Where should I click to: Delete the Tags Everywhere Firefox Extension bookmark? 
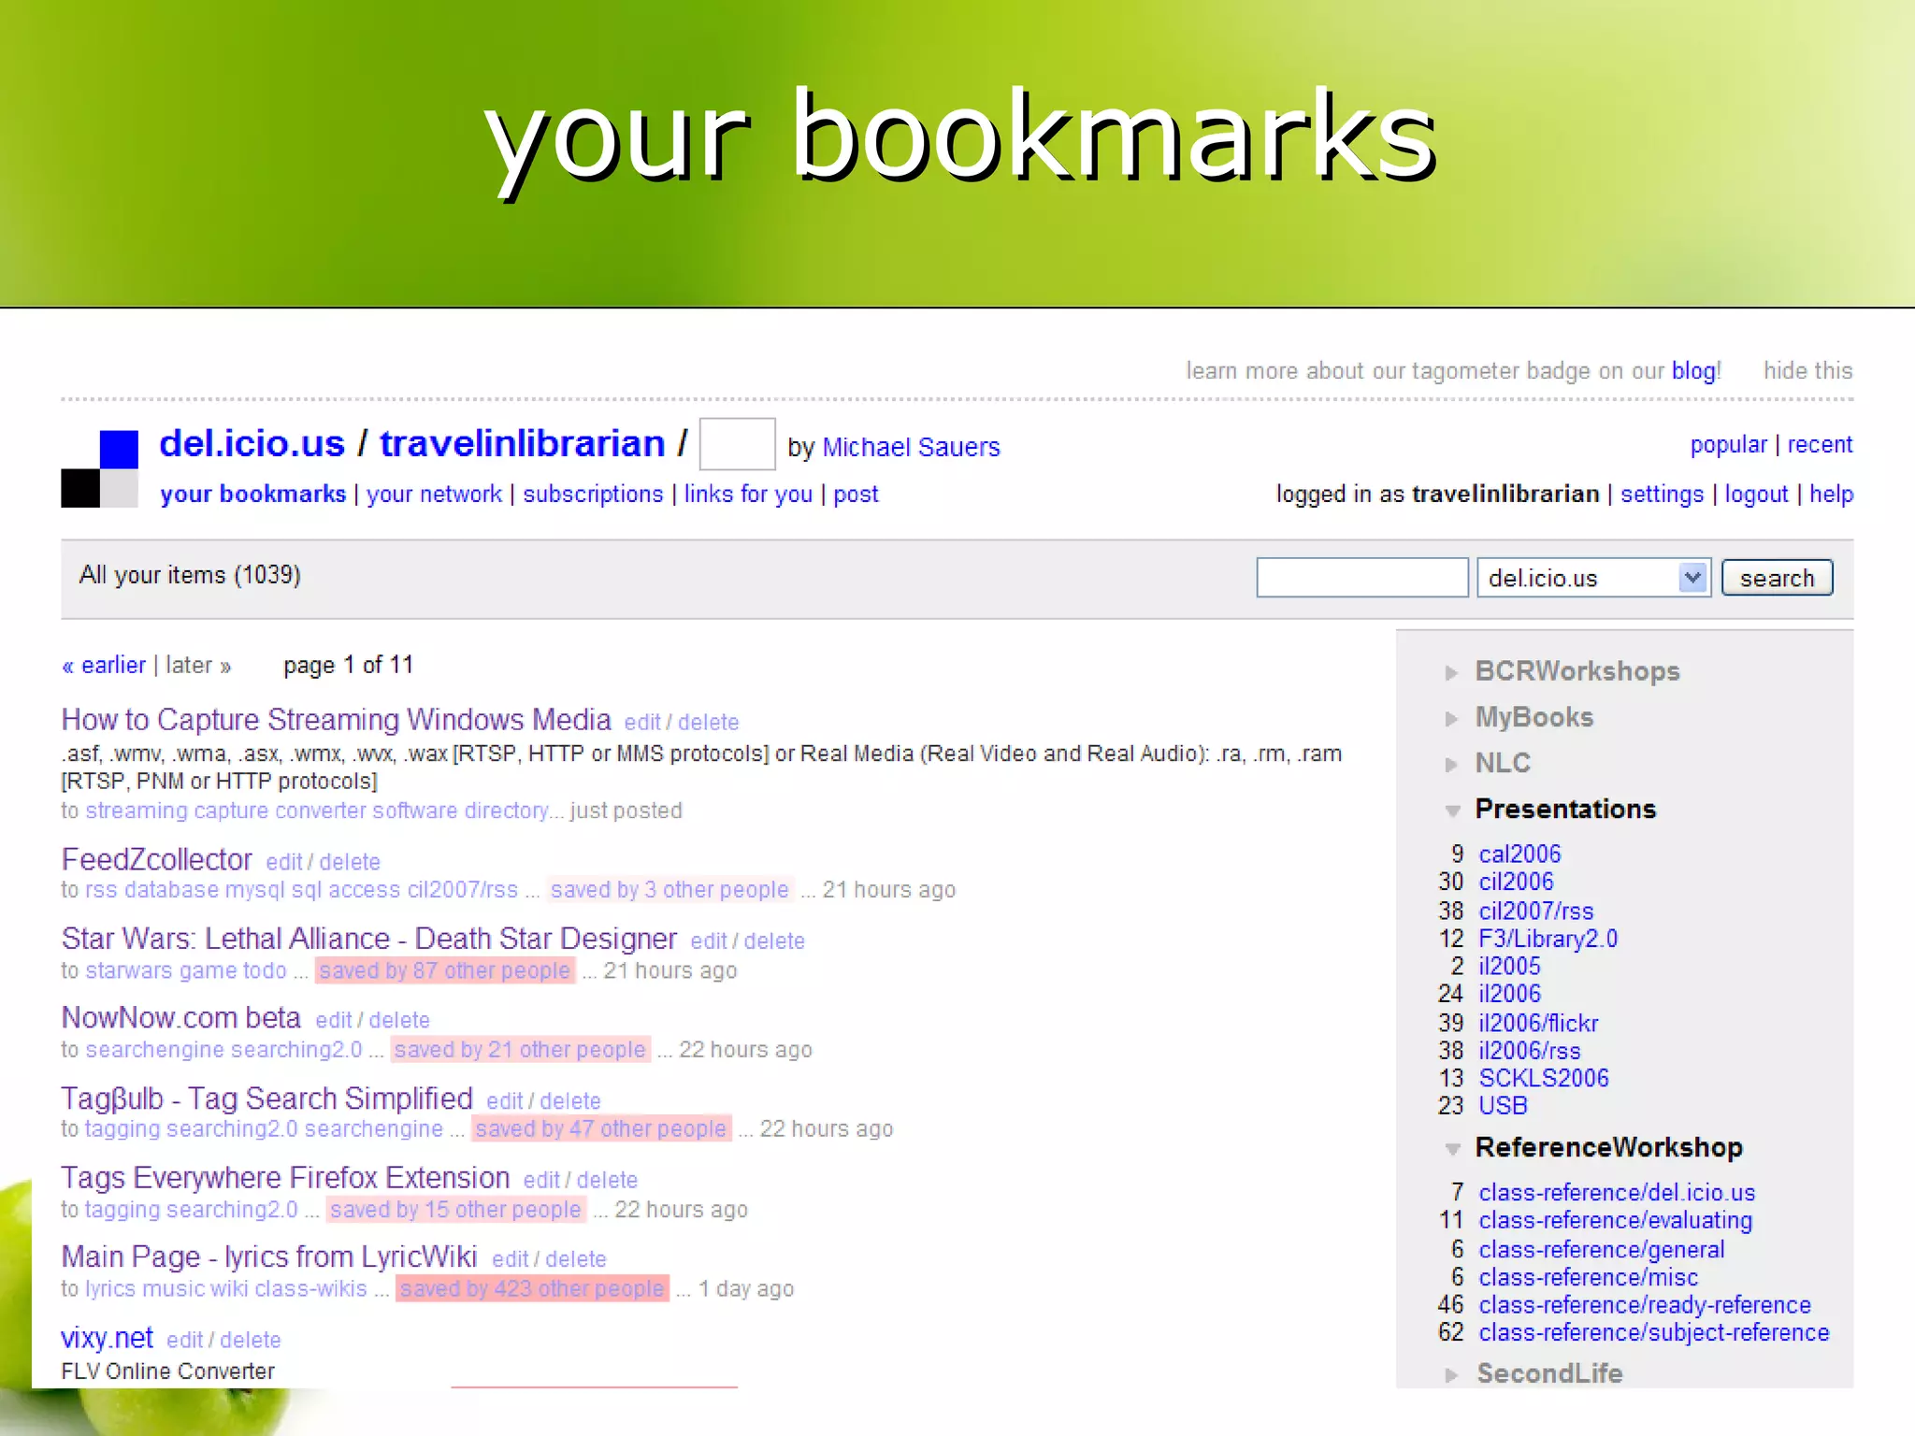point(607,1181)
